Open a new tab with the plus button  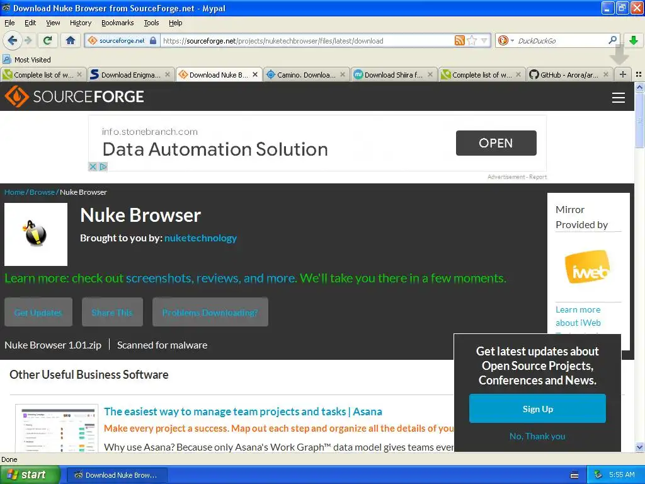click(623, 74)
